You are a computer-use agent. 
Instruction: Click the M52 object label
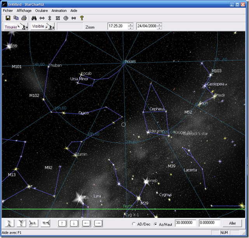point(188,112)
